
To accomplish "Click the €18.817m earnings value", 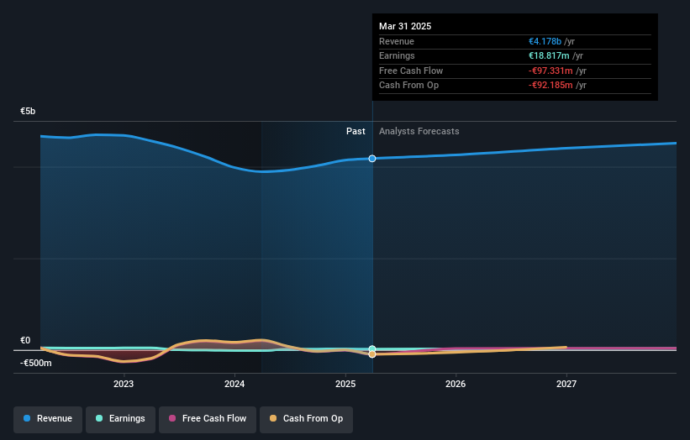I will (549, 55).
